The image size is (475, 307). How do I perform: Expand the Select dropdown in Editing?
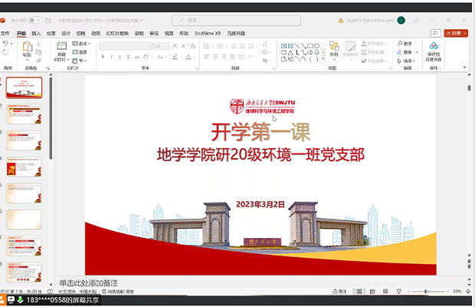click(x=408, y=59)
